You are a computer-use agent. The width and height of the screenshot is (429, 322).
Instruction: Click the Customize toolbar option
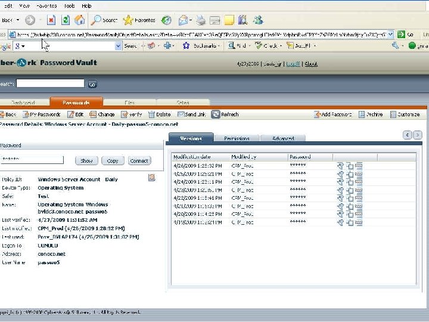(x=405, y=114)
